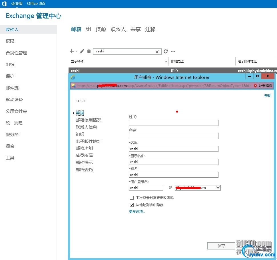Select 组织 in the left sidebar navigation
The width and height of the screenshot is (277, 260).
point(10,64)
